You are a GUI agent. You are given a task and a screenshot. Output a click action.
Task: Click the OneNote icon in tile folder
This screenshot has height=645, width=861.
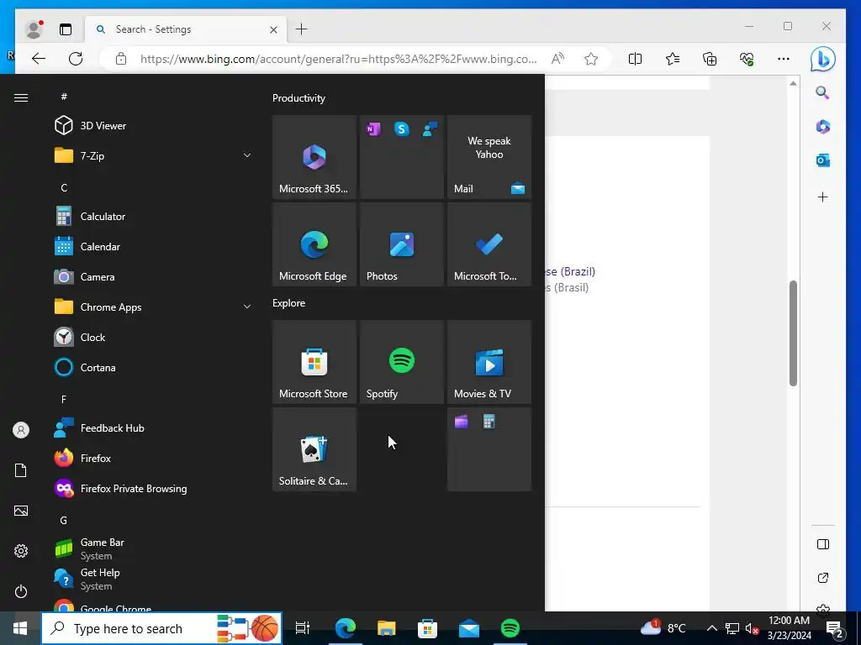tap(373, 129)
